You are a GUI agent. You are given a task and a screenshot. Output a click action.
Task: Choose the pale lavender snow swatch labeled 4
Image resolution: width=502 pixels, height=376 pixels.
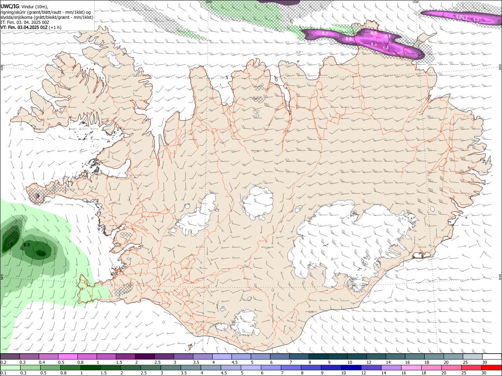pos(222,356)
